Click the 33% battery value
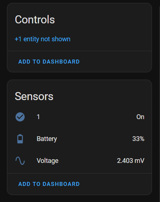160x202 pixels. coord(138,139)
